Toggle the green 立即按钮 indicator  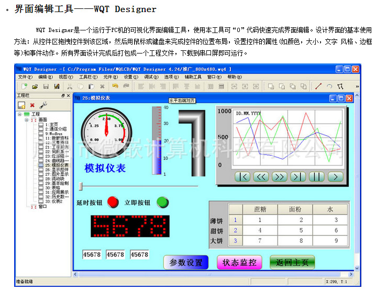pos(163,202)
